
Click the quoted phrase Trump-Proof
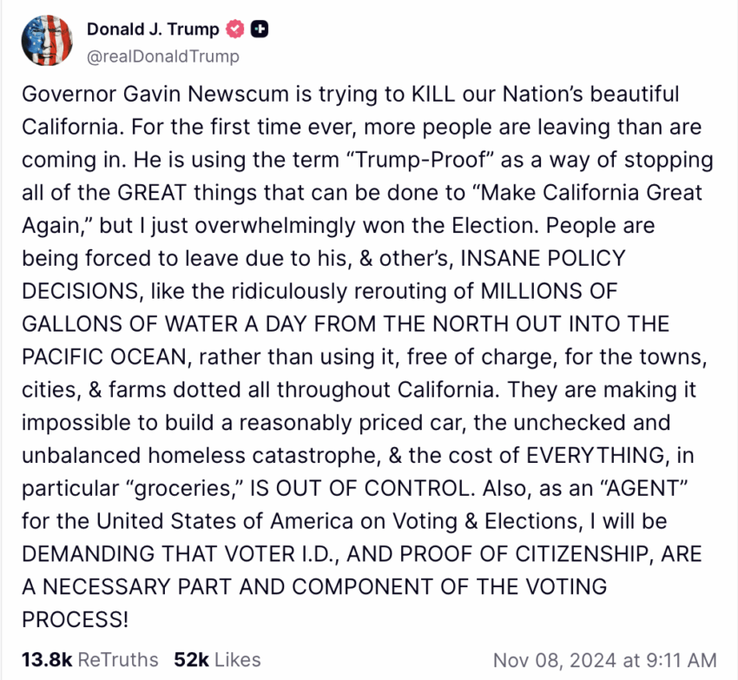click(420, 160)
